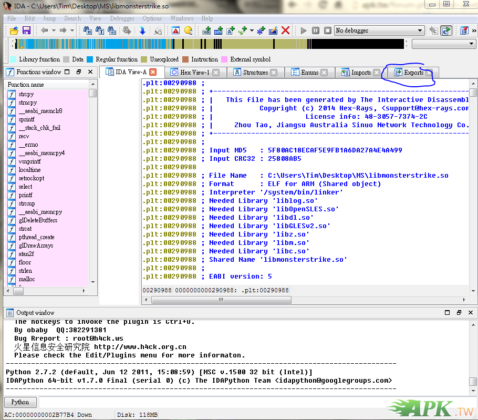Screen dimensions: 478x420
Task: Click the Save database floppy icon
Action: tap(26, 30)
